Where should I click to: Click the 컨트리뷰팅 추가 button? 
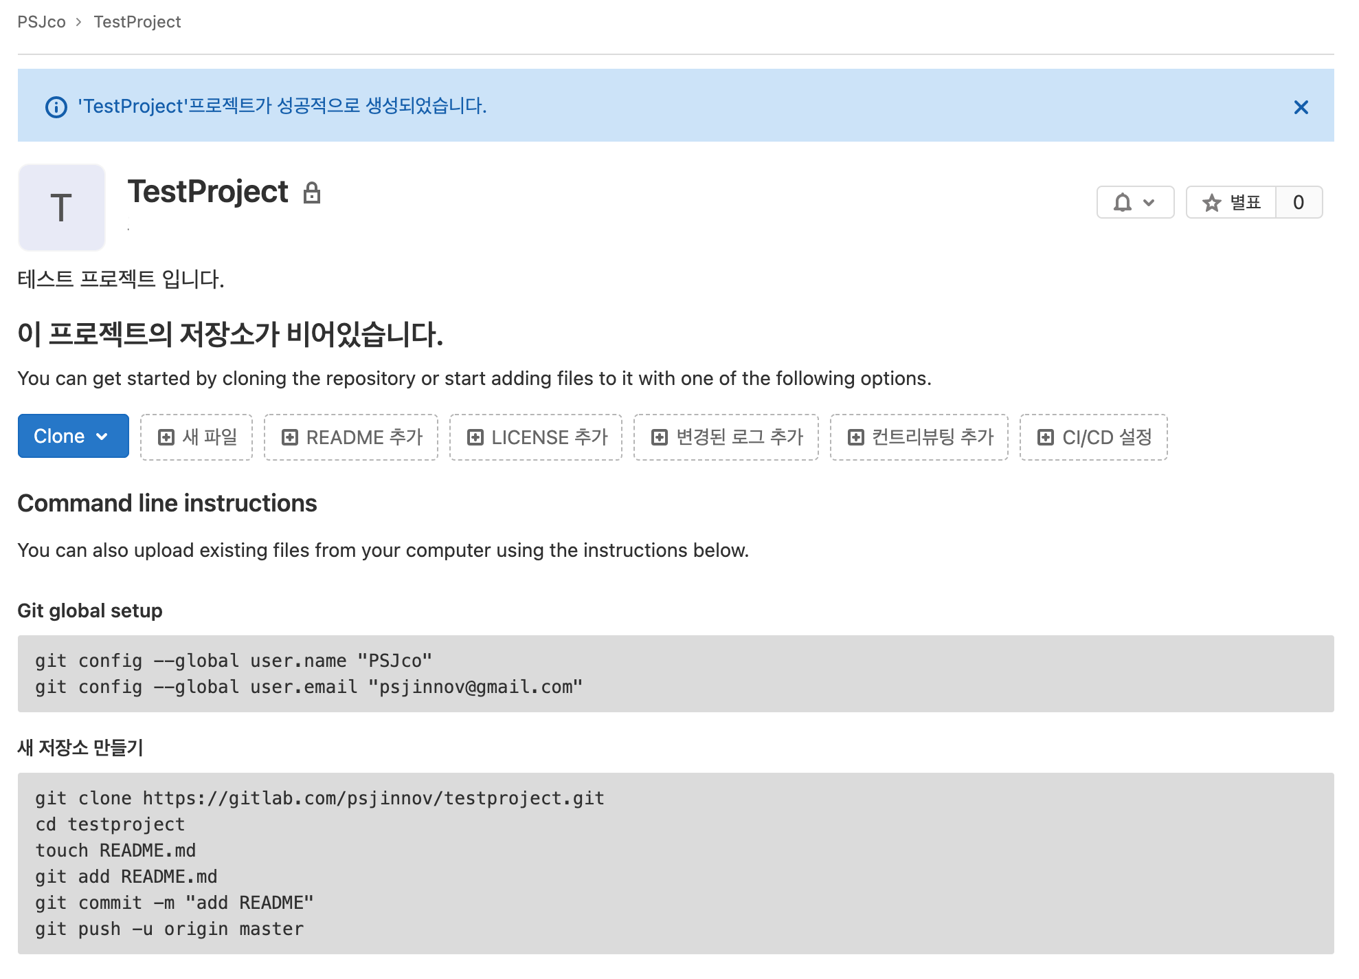[x=919, y=437]
